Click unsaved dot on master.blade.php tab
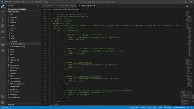Viewport: 194px width, 109px height. click(x=94, y=6)
